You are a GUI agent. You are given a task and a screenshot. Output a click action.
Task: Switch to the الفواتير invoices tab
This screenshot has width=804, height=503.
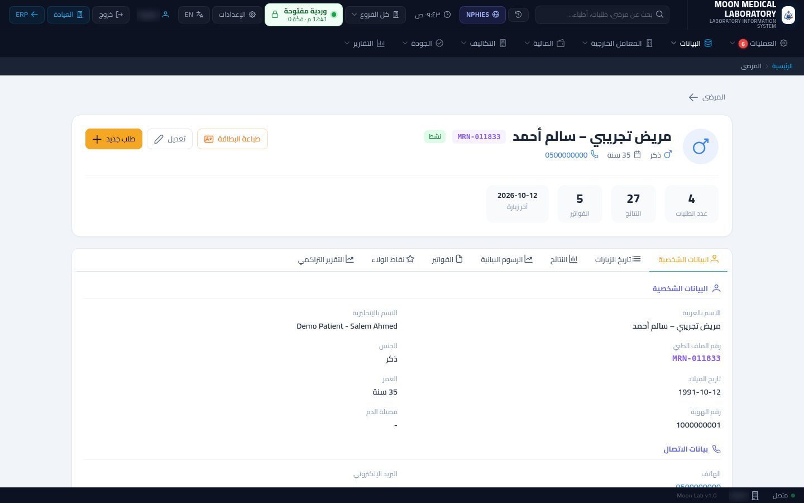point(447,260)
